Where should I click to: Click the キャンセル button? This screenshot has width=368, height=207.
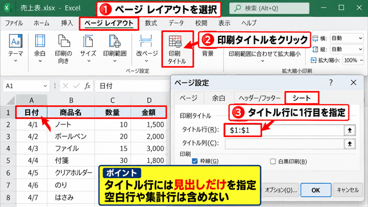click(348, 190)
